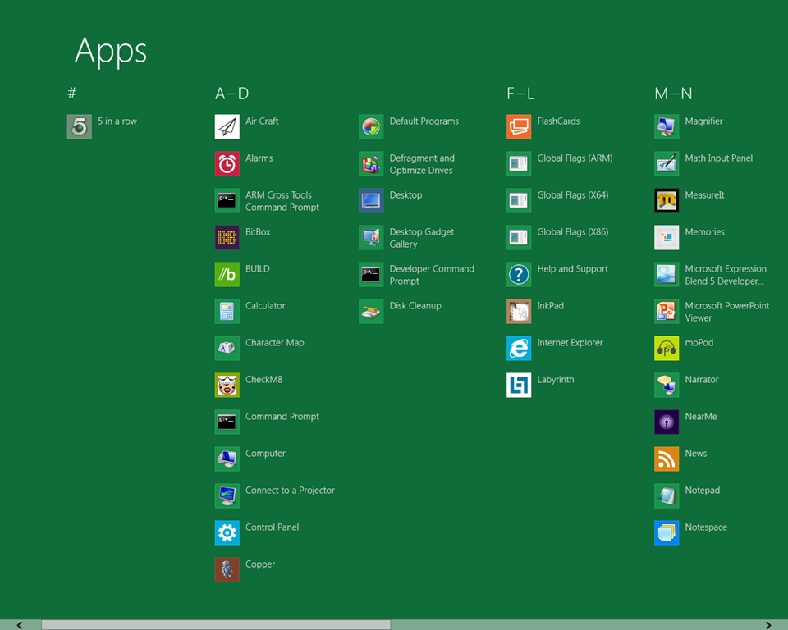Open the Computer icon
788x630 pixels.
(227, 459)
